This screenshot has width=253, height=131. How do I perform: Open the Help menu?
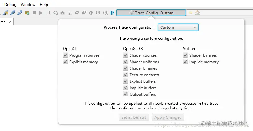click(x=44, y=5)
